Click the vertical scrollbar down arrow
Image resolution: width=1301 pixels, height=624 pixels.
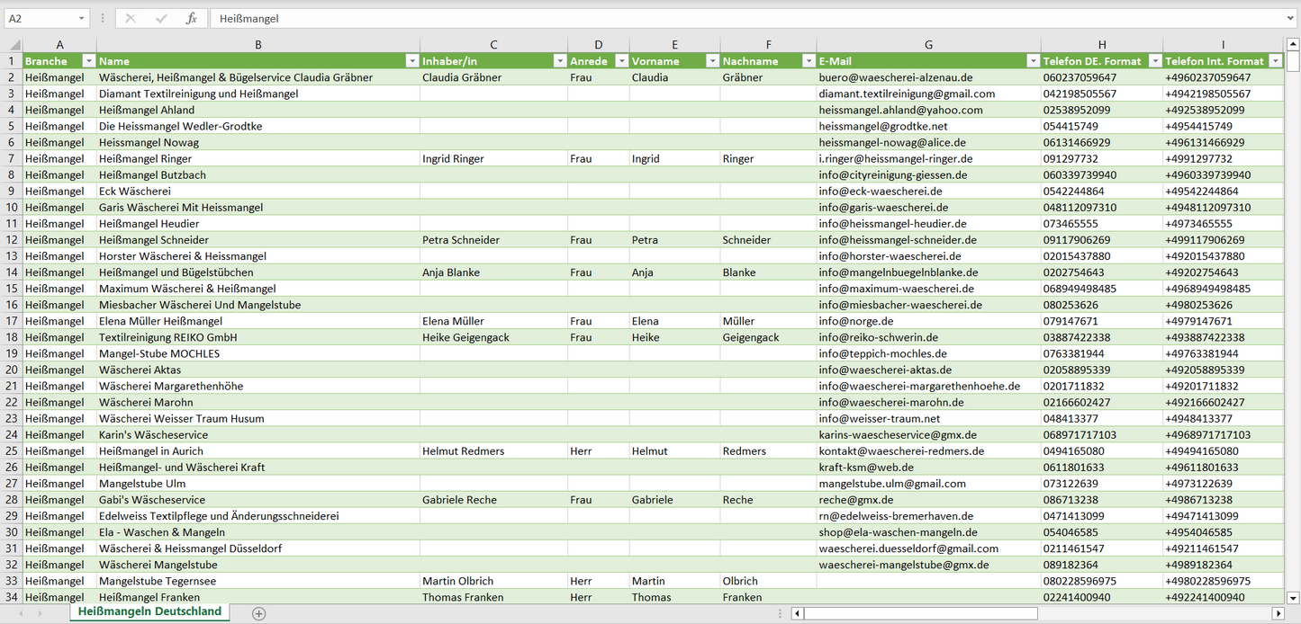1293,596
